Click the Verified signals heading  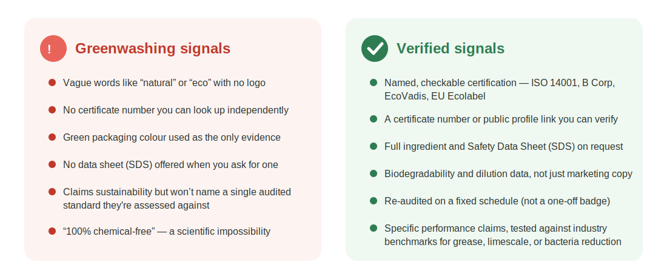click(451, 49)
